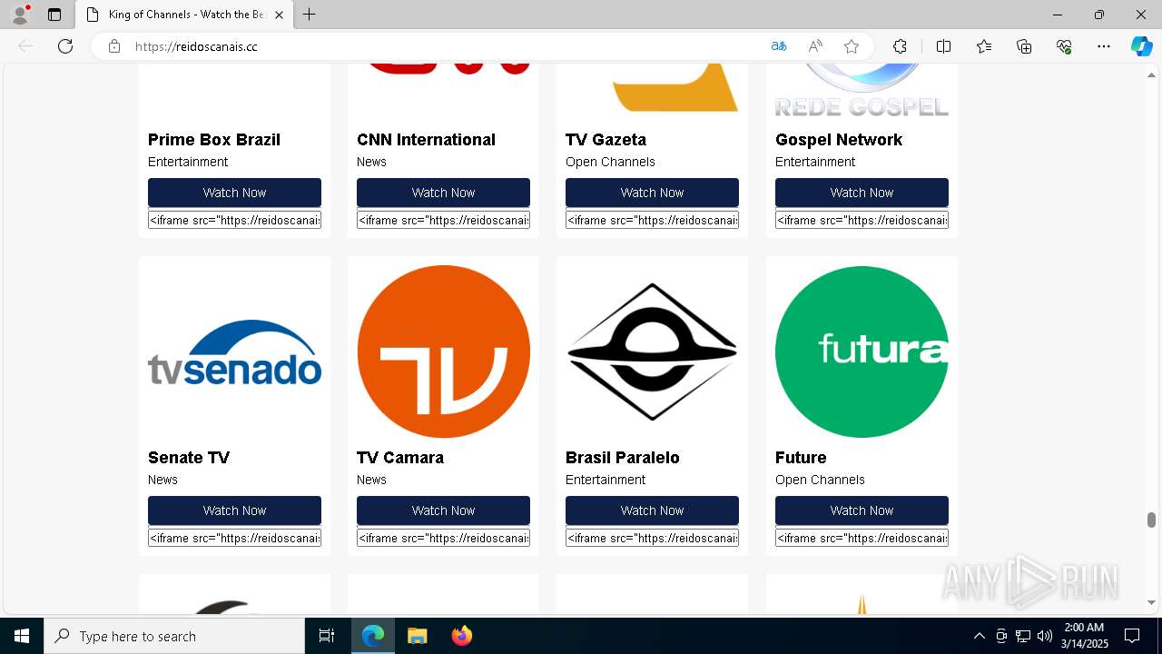Select Brasil Paralelo iframe code field
Viewport: 1162px width, 654px height.
click(652, 538)
